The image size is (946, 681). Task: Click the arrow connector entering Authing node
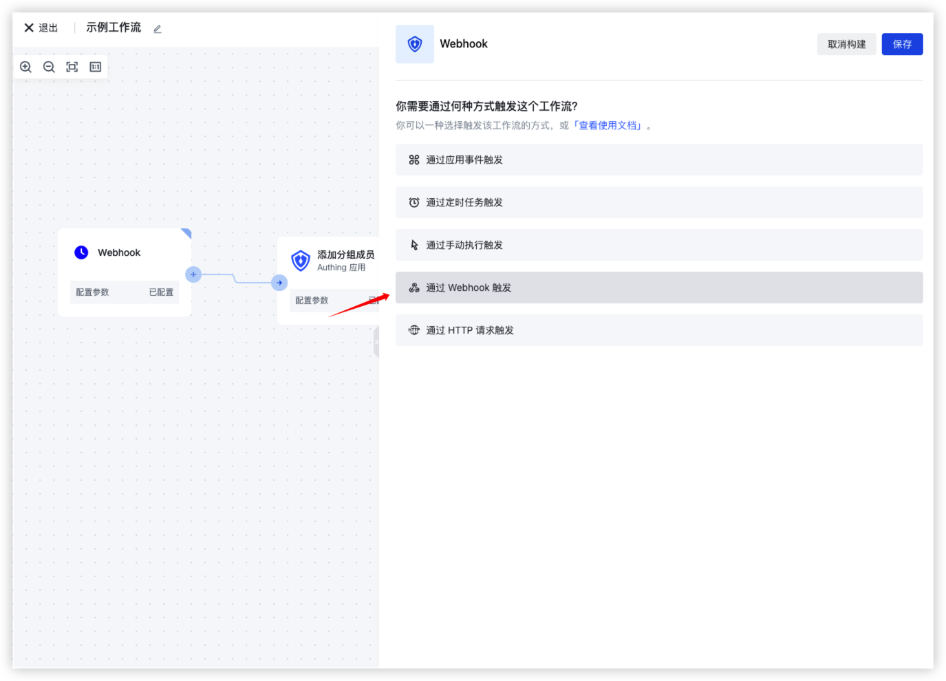279,283
